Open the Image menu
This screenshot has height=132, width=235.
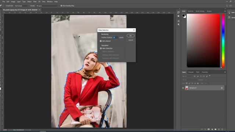[x=13, y=1]
